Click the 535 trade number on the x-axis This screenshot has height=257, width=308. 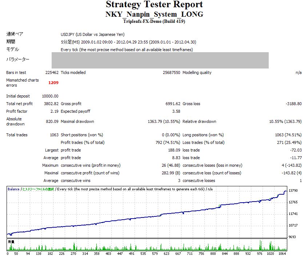(143, 254)
